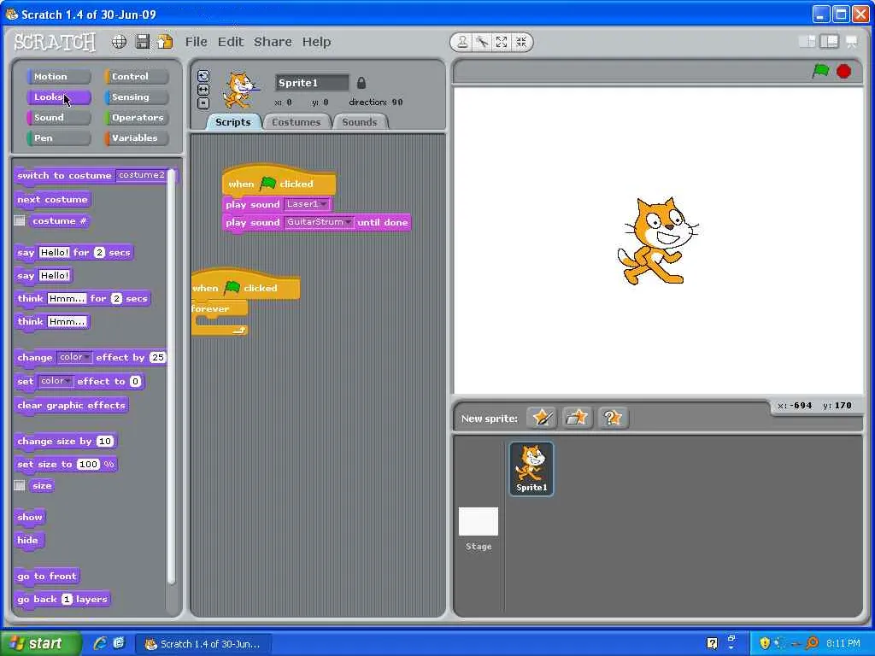Screen dimensions: 875x656
Task: Enter presentation mode
Action: [x=852, y=42]
